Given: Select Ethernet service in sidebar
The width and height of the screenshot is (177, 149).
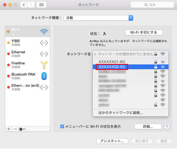Looking at the screenshot, I should pyautogui.click(x=28, y=54).
